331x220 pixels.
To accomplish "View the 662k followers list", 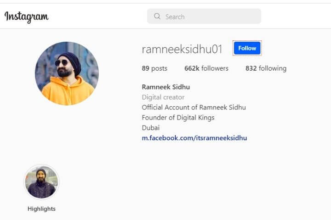I will click(x=206, y=68).
